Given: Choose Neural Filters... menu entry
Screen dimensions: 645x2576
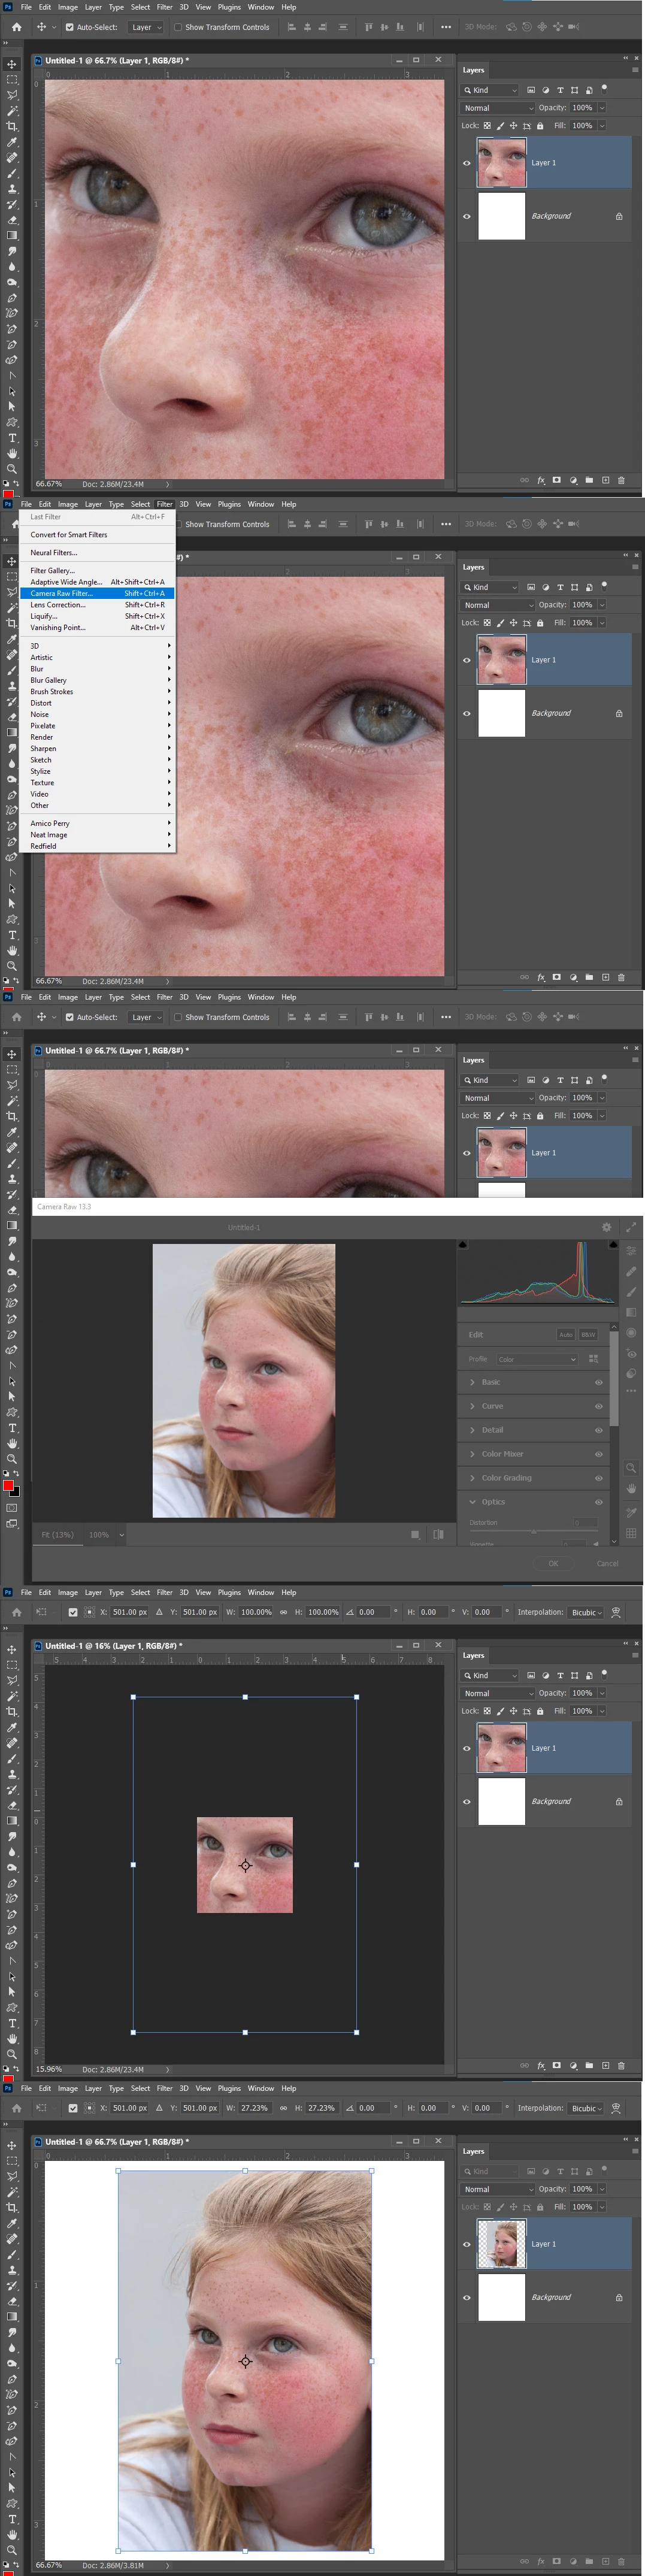Looking at the screenshot, I should point(97,552).
